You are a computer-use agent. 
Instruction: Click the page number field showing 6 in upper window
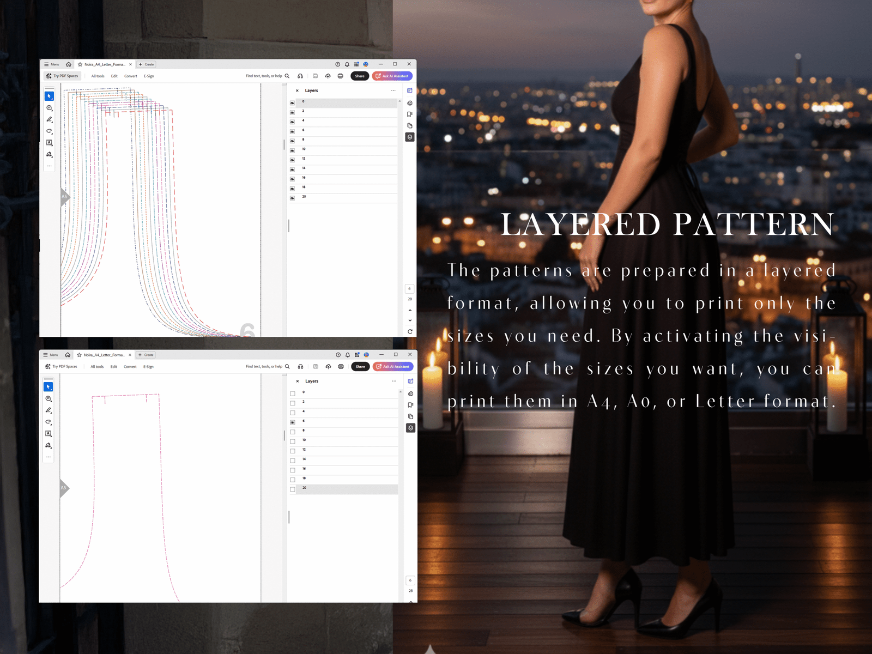click(410, 289)
